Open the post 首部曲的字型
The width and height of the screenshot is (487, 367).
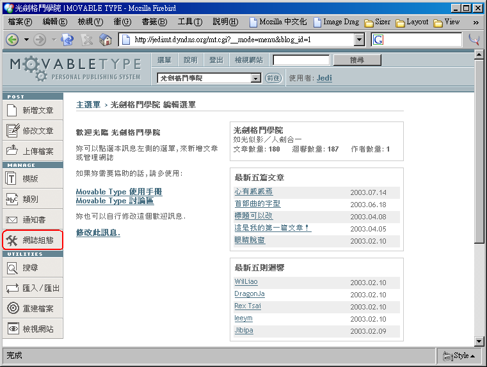[x=257, y=204]
